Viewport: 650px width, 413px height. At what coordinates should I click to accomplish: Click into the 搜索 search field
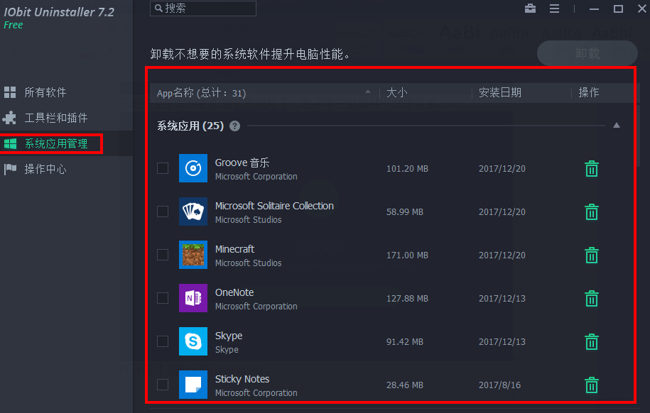(203, 8)
